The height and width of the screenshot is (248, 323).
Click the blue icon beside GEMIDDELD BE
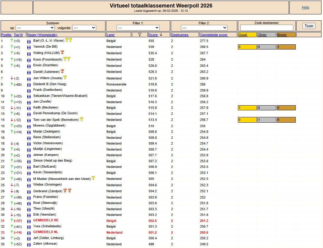[29, 221]
